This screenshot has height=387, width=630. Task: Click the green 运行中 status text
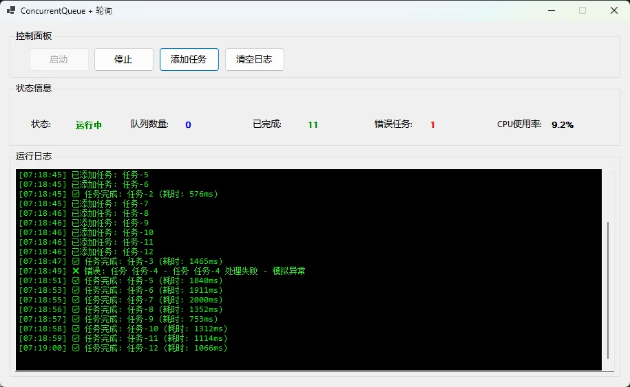(x=89, y=125)
